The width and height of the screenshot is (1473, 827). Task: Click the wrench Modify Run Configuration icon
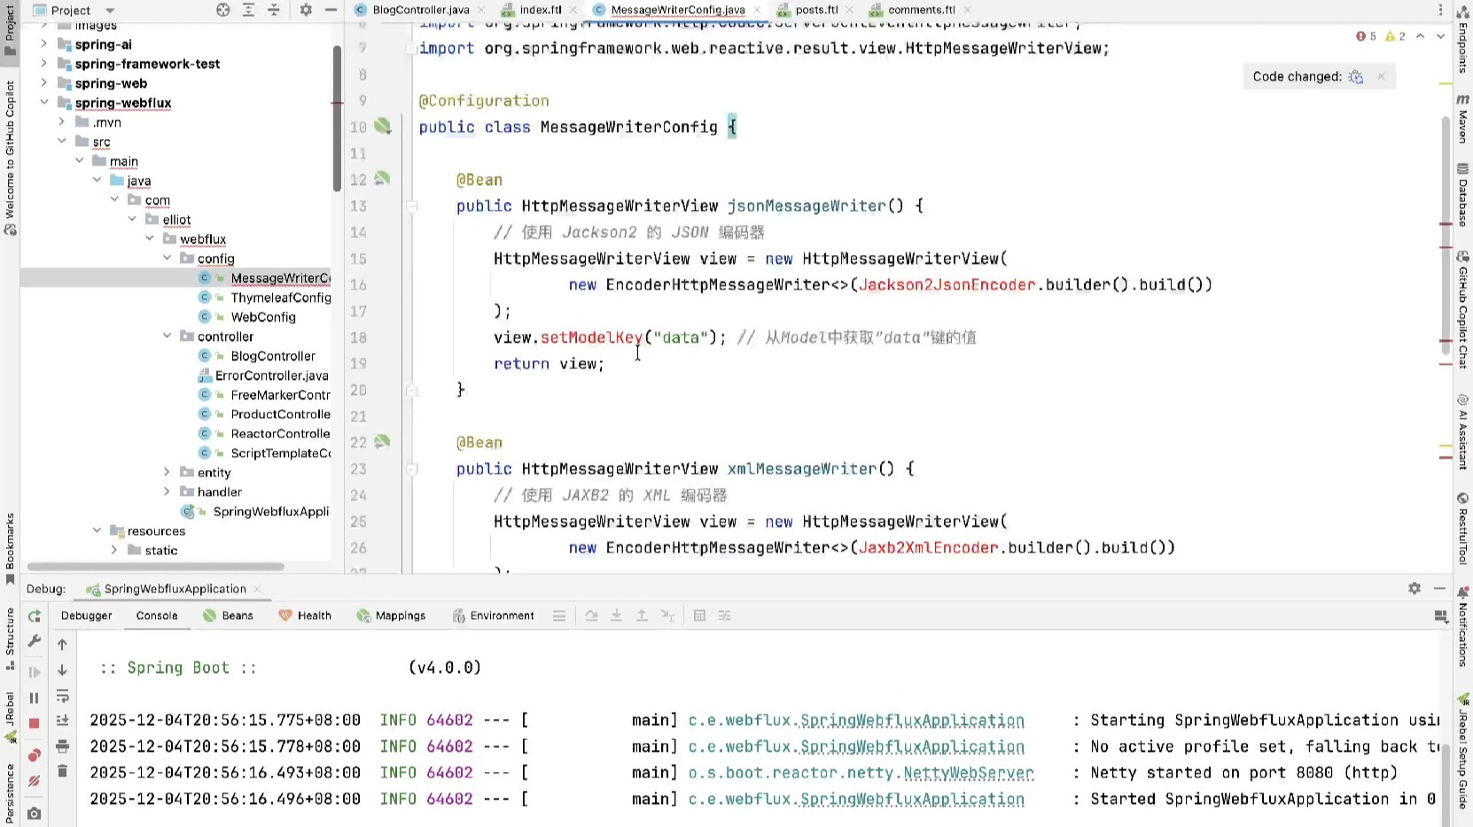point(34,641)
